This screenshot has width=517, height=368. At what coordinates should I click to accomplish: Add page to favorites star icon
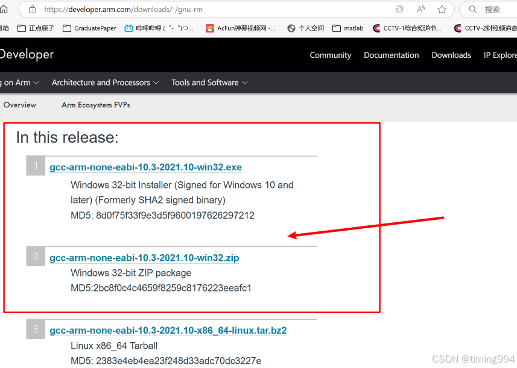(442, 10)
